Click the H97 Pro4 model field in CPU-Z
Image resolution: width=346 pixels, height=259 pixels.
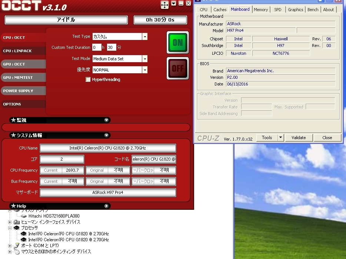click(x=261, y=30)
